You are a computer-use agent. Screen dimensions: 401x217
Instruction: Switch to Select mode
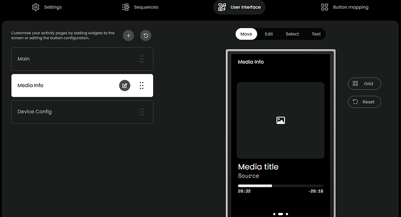(x=292, y=34)
